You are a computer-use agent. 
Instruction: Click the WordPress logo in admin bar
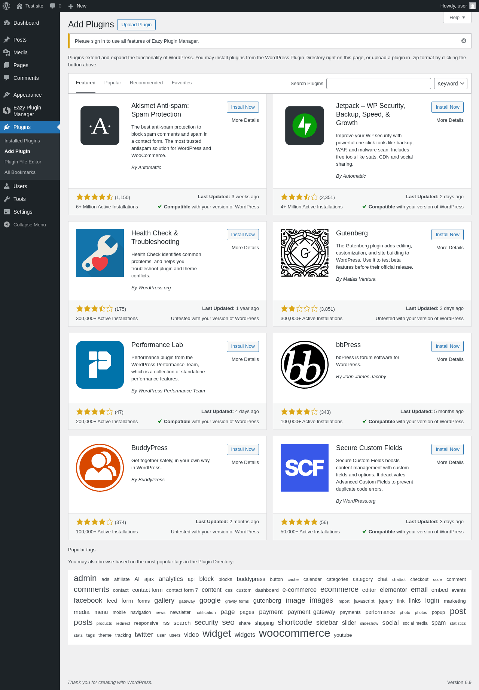[x=6, y=6]
